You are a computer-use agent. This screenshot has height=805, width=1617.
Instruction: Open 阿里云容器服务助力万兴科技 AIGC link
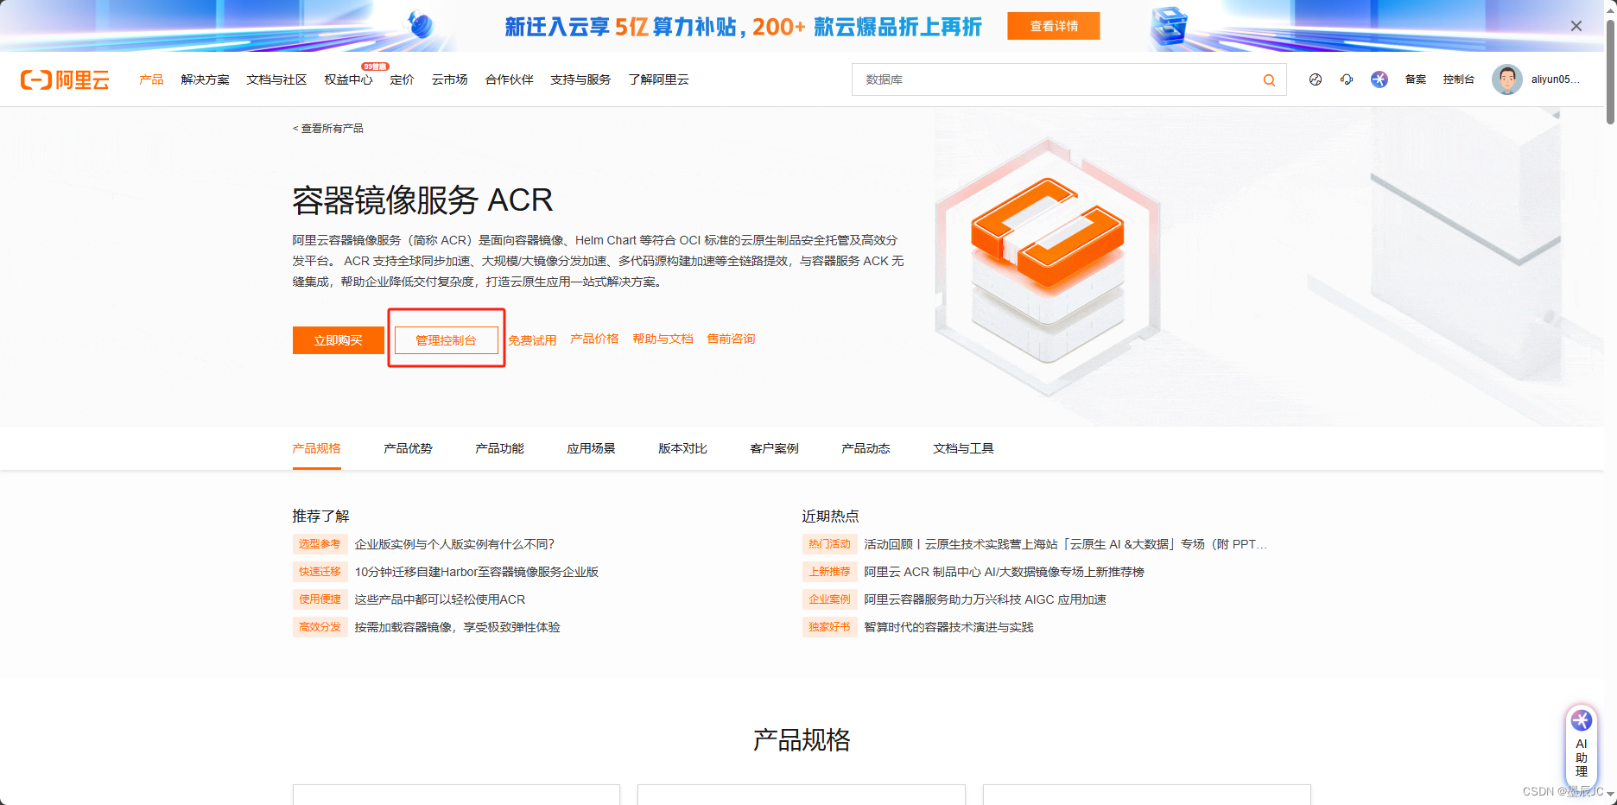[985, 599]
